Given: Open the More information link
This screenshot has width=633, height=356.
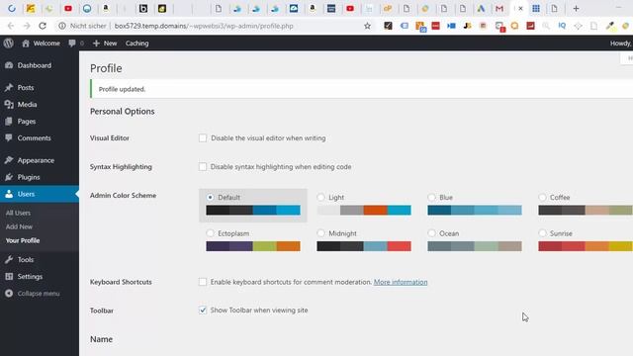Looking at the screenshot, I should [x=401, y=282].
